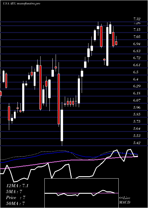Click the 5.75 price axis label
The width and height of the screenshot is (148, 208).
click(x=137, y=122)
